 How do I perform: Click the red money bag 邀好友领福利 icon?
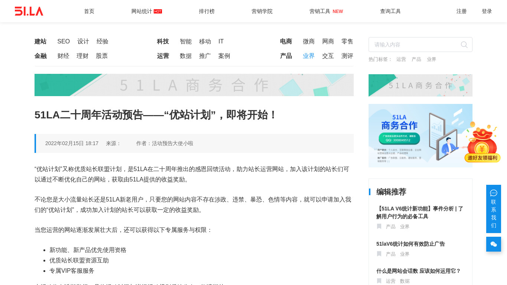[482, 142]
